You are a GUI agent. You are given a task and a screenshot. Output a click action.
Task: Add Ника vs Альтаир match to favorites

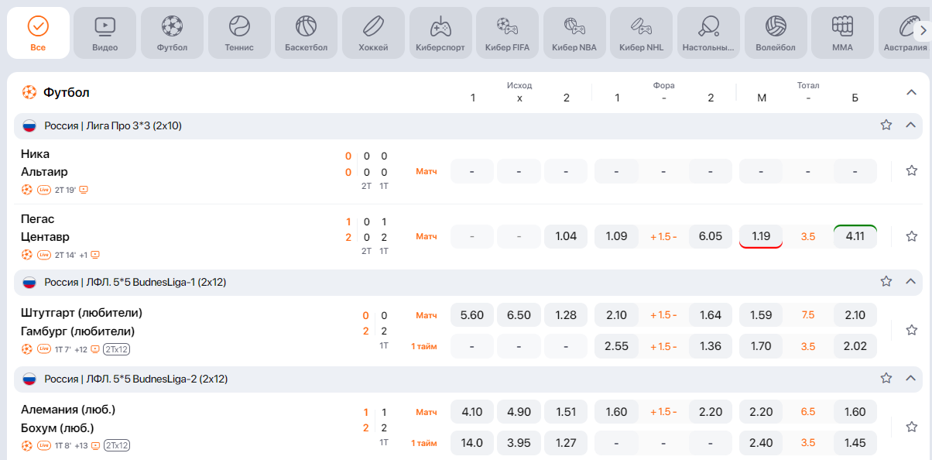(x=911, y=171)
